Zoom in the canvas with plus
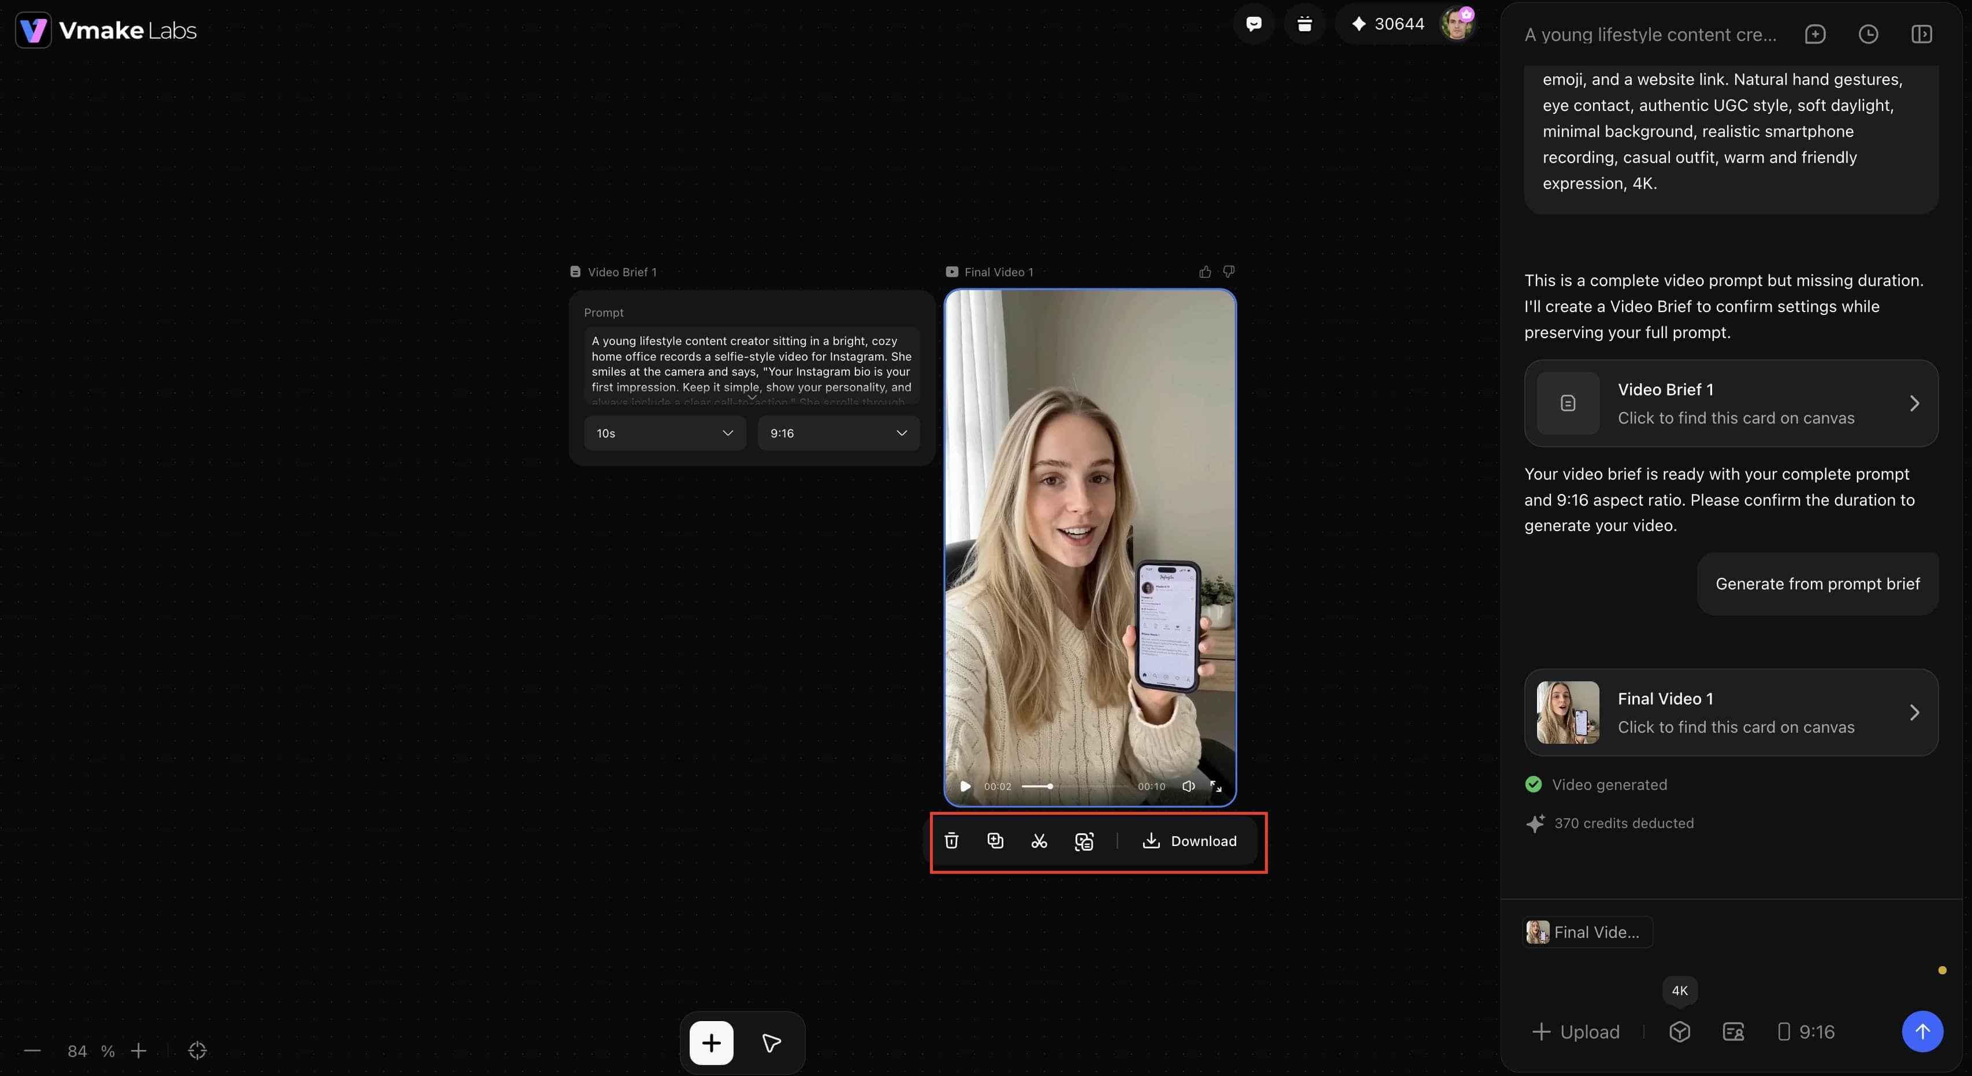Viewport: 1972px width, 1076px height. click(139, 1051)
